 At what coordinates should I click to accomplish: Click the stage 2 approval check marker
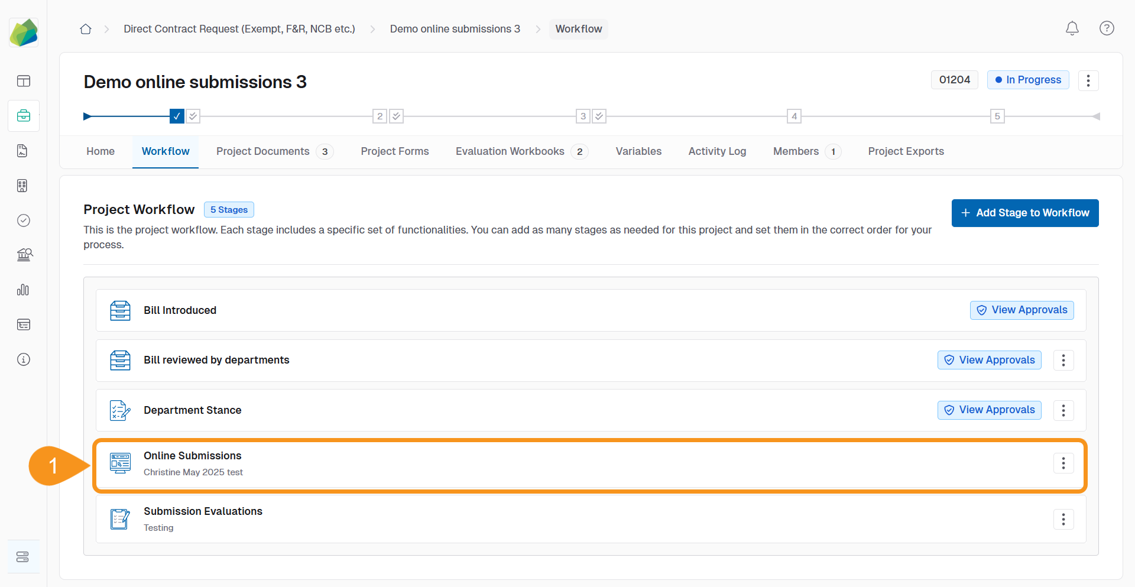coord(397,116)
